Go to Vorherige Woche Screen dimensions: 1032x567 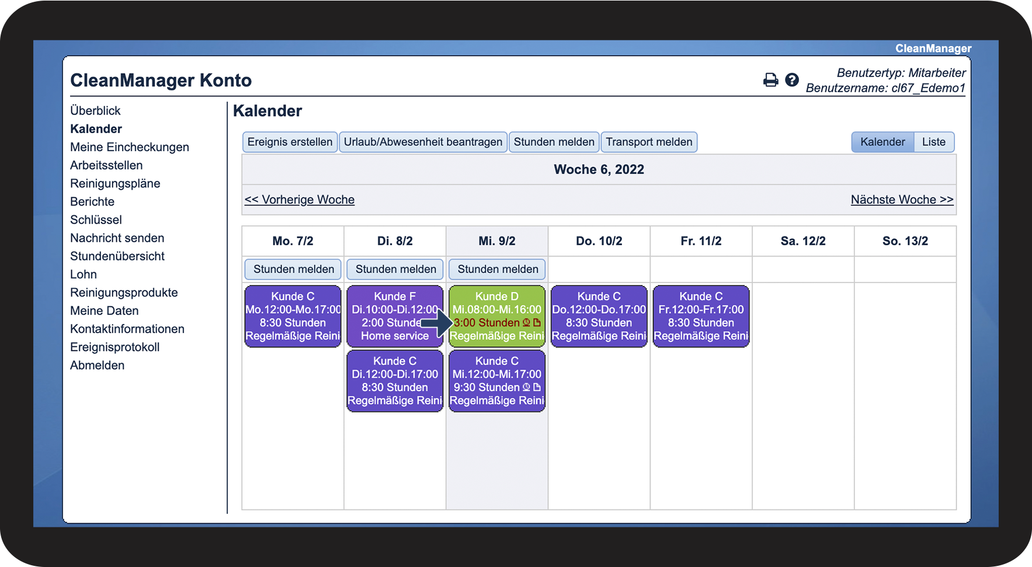pyautogui.click(x=300, y=200)
